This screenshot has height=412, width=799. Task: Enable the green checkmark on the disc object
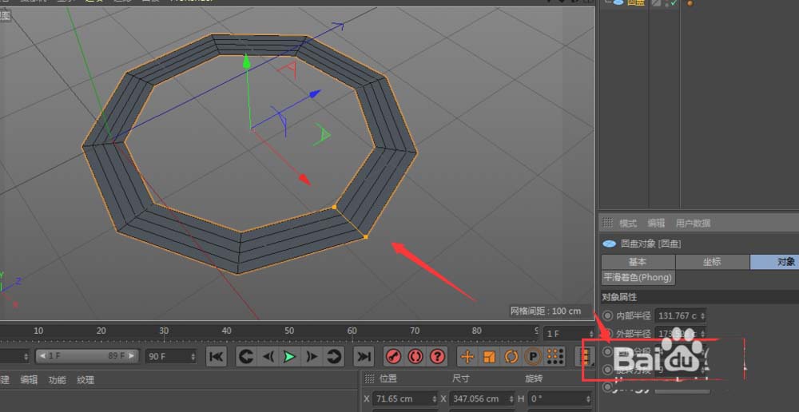674,3
